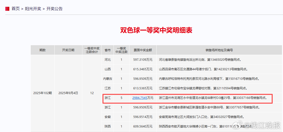
Task: Click the 开奖日期 column header
Action: pos(68,50)
